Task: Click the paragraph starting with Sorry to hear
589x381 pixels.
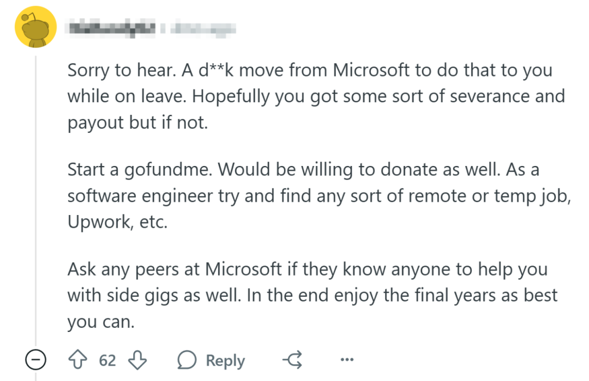Action: (x=316, y=96)
